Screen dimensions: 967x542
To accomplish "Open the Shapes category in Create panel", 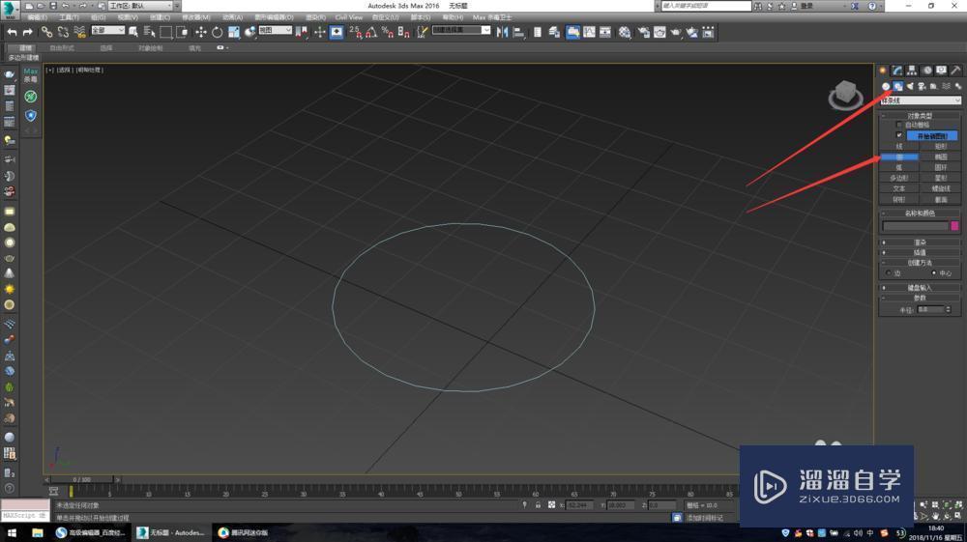I will pos(897,86).
